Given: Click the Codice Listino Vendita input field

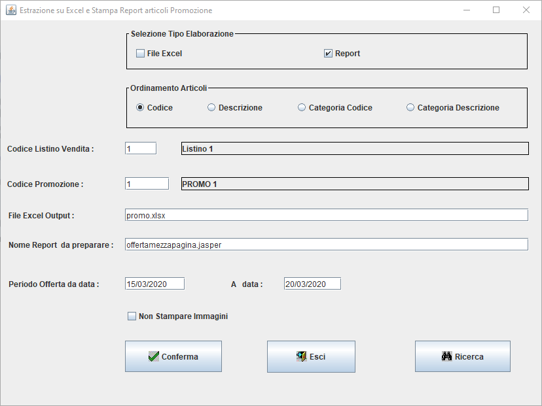Looking at the screenshot, I should click(141, 148).
